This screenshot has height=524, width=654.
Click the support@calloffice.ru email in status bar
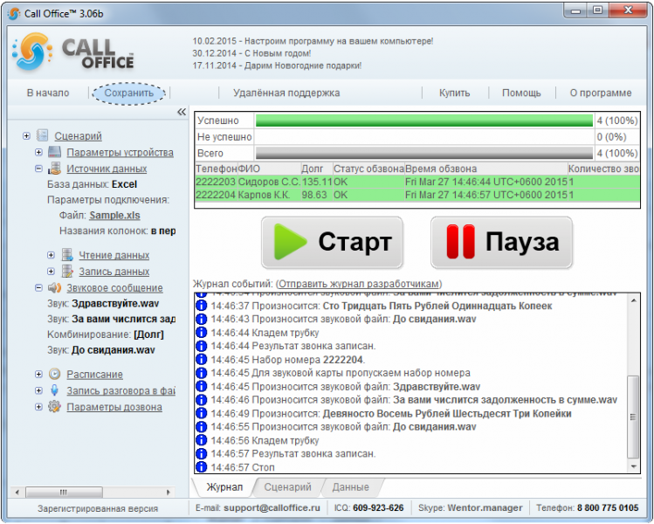(272, 507)
